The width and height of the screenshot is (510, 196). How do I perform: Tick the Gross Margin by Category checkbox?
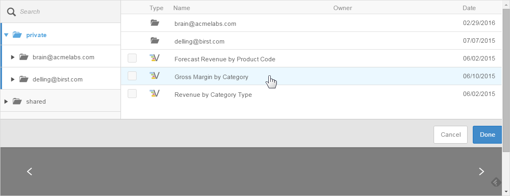[x=132, y=76]
